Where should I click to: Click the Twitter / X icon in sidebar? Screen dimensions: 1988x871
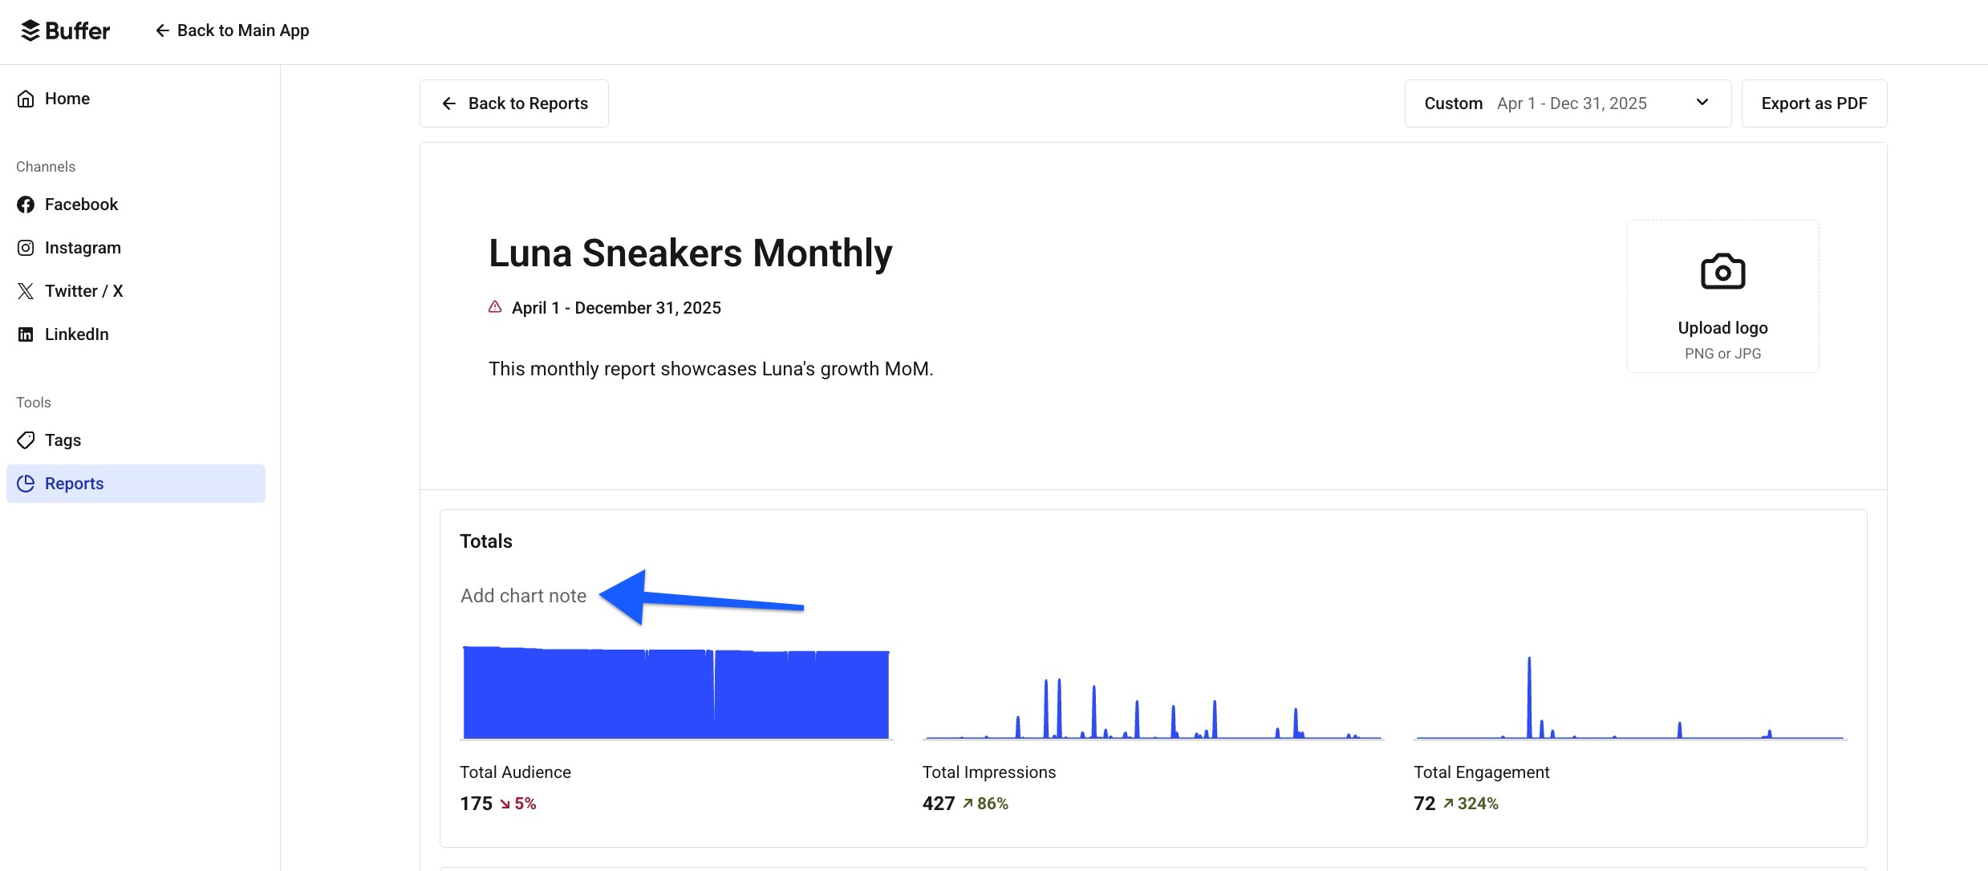click(x=25, y=290)
